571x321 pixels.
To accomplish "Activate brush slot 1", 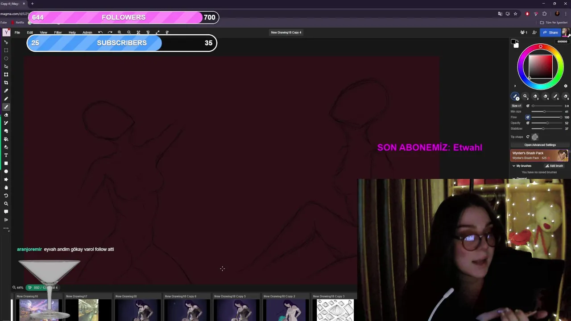I will [515, 97].
